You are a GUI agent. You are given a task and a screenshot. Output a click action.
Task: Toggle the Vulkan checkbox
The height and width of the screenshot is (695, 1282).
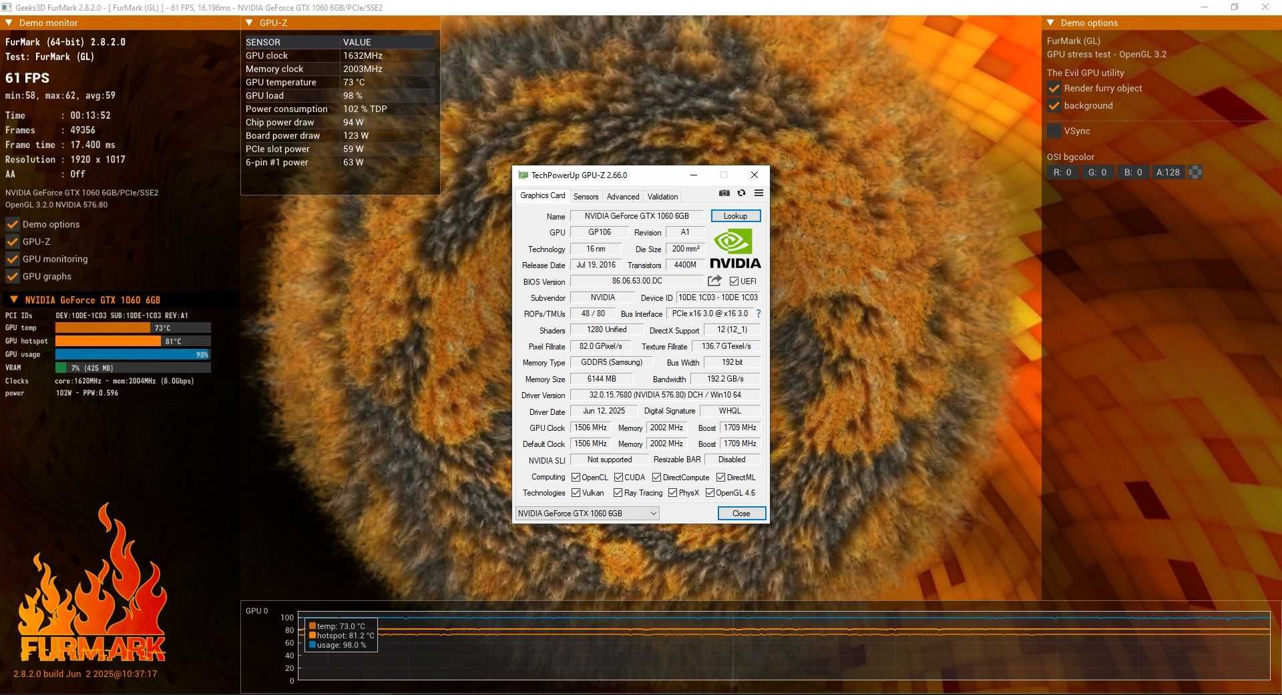point(576,493)
